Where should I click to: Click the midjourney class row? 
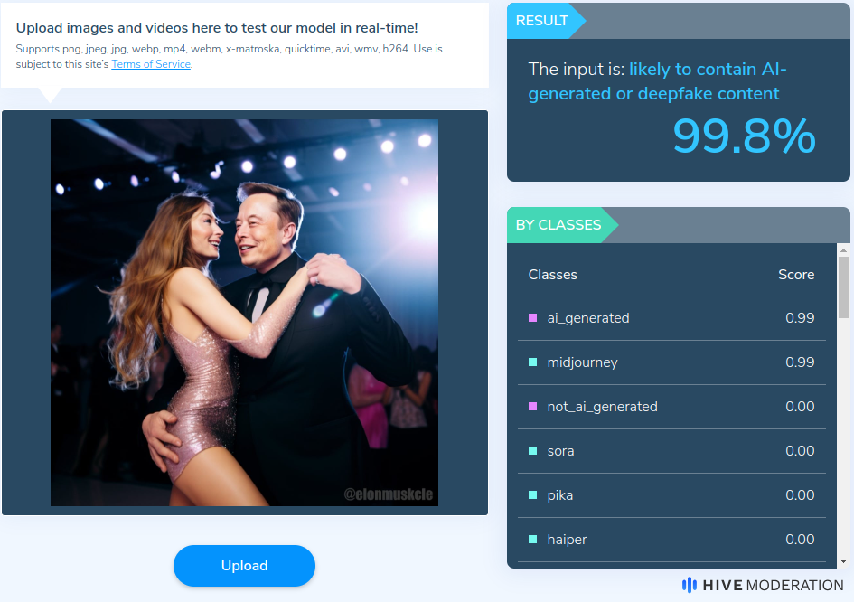pos(671,362)
